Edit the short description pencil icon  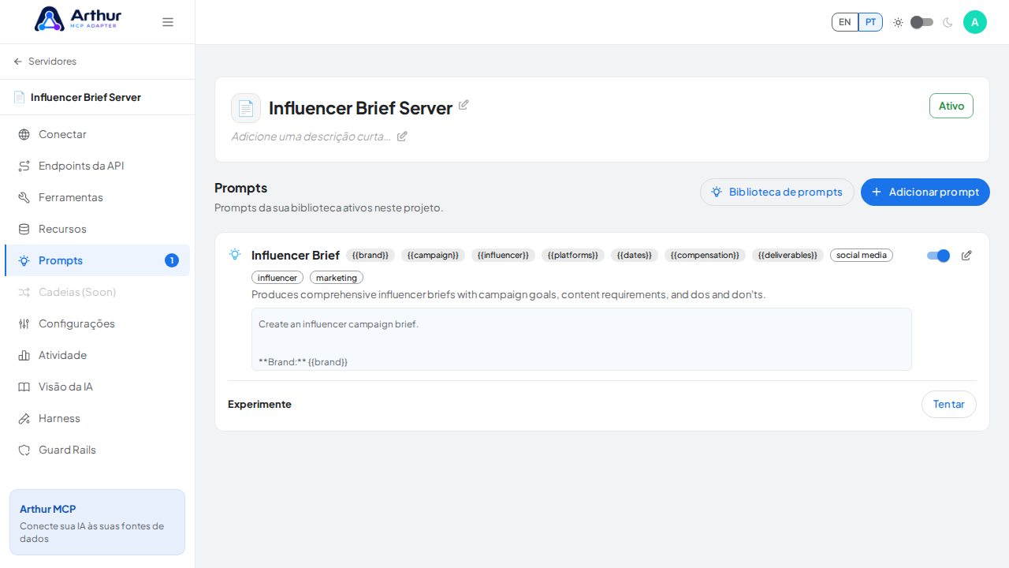[x=402, y=136]
